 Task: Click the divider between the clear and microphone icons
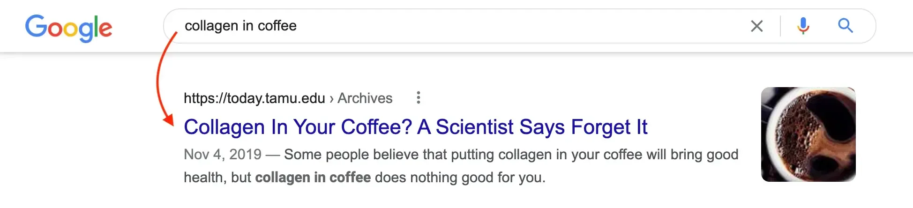tap(780, 26)
